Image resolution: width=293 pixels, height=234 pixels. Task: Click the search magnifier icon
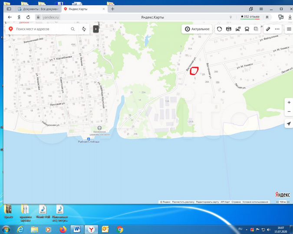tap(73, 29)
